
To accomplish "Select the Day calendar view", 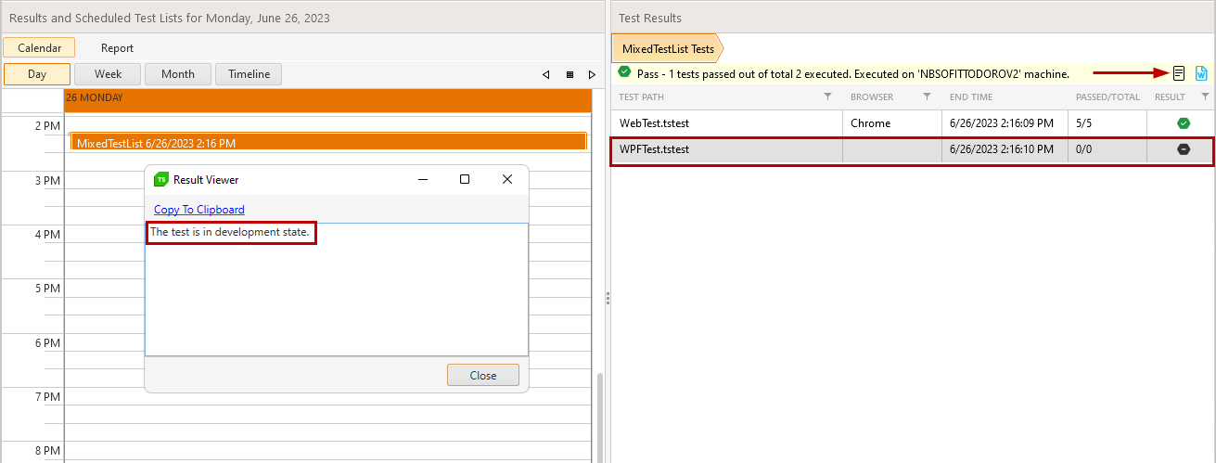I will click(37, 74).
